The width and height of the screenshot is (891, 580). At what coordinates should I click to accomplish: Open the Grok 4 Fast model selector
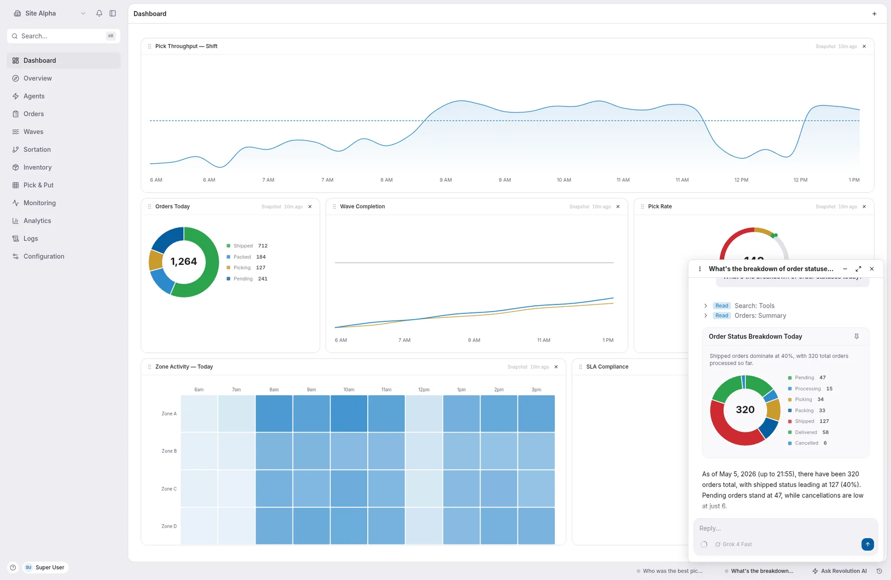pyautogui.click(x=734, y=544)
